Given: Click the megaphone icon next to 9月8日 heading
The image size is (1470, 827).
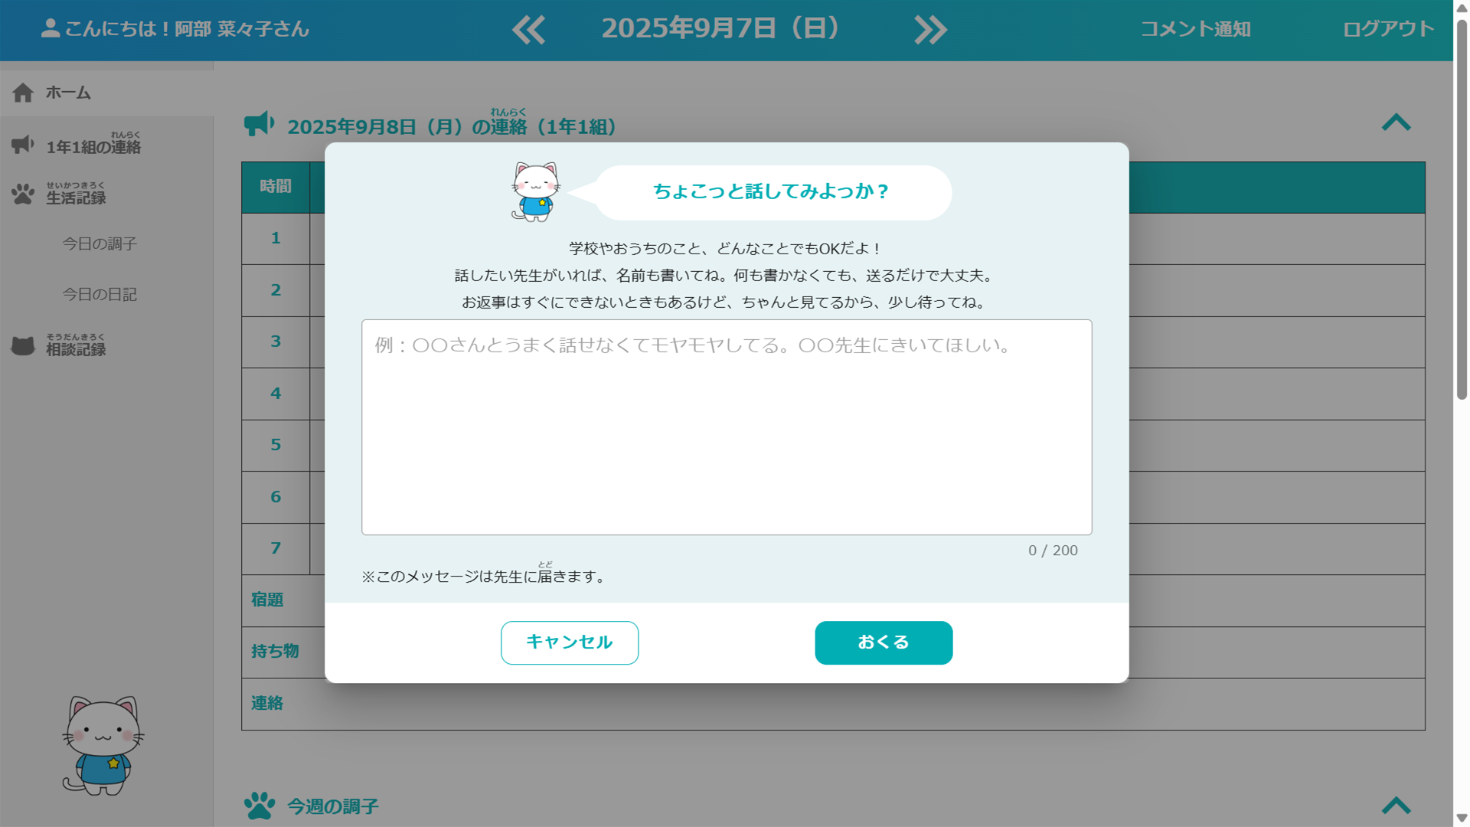Looking at the screenshot, I should click(x=260, y=123).
